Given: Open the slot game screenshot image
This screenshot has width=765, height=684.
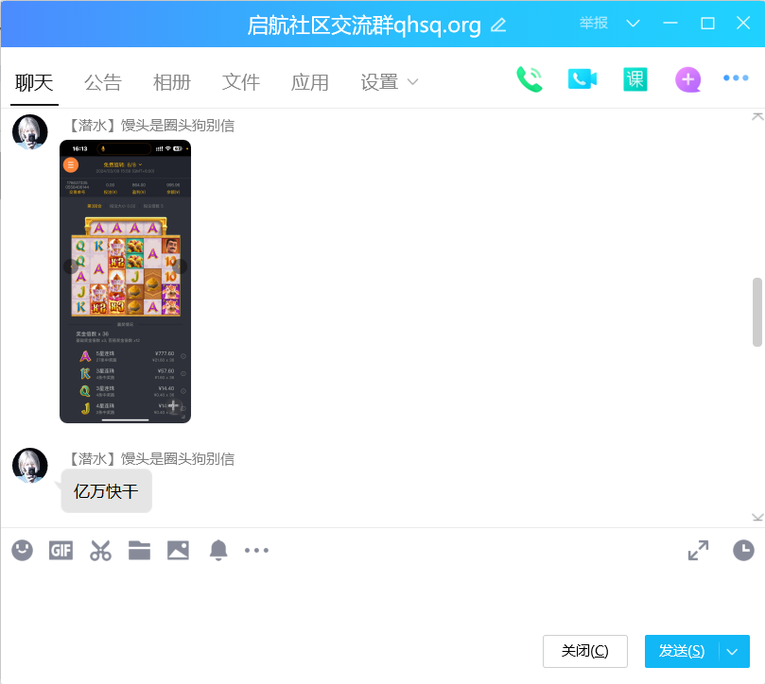Looking at the screenshot, I should (125, 282).
